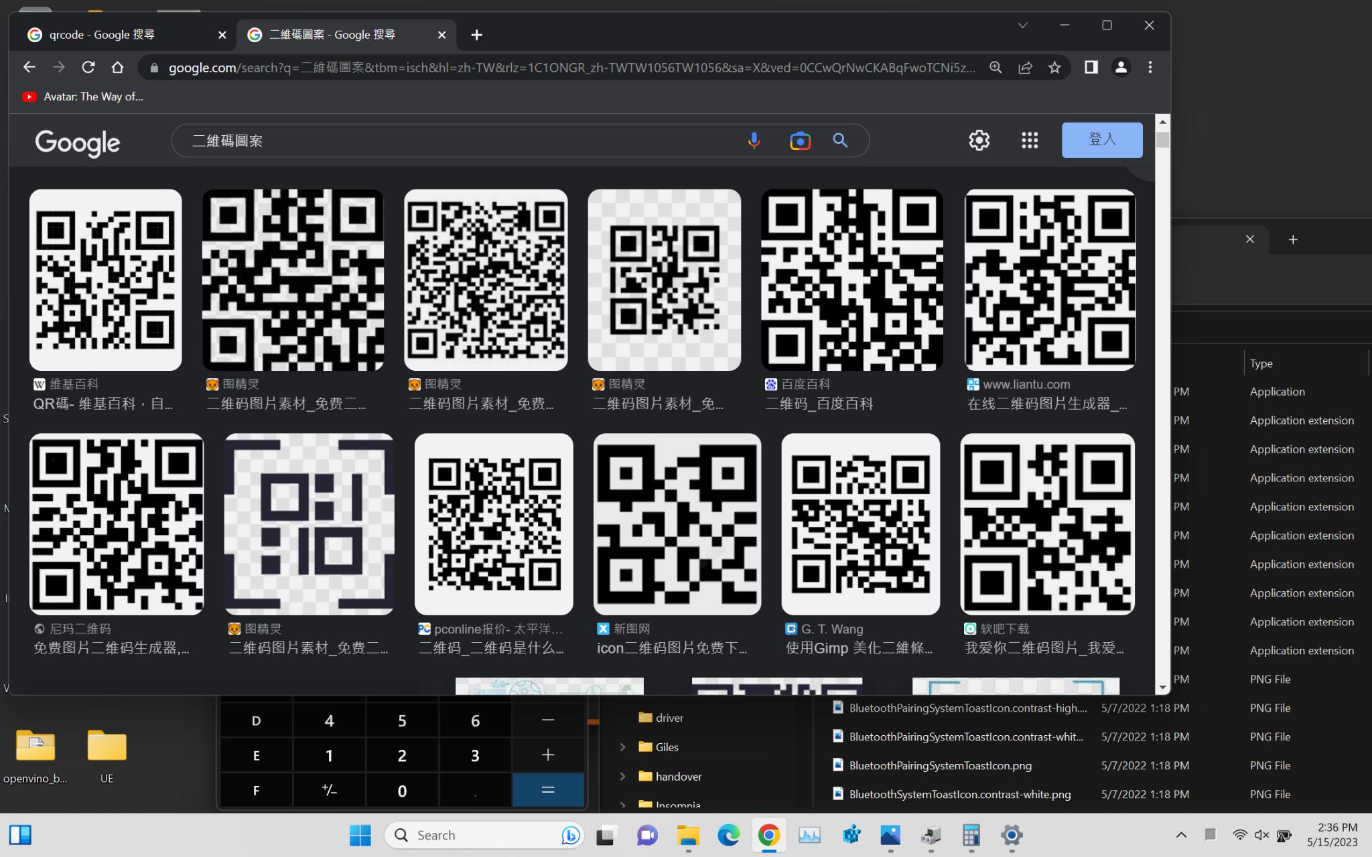
Task: Select the QR code Wikipedia image thumbnail
Action: tap(106, 279)
